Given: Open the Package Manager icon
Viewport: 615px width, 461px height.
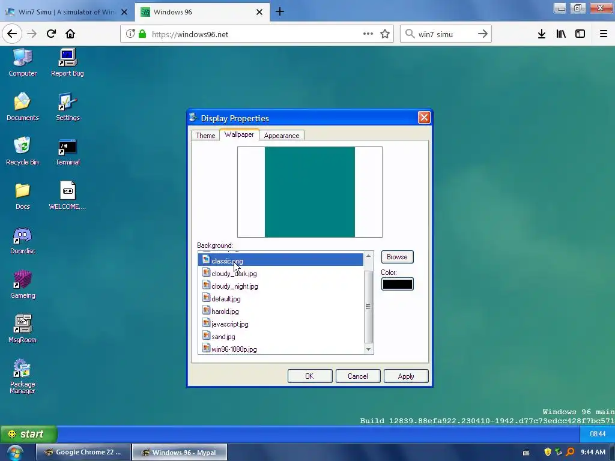Looking at the screenshot, I should [22, 376].
